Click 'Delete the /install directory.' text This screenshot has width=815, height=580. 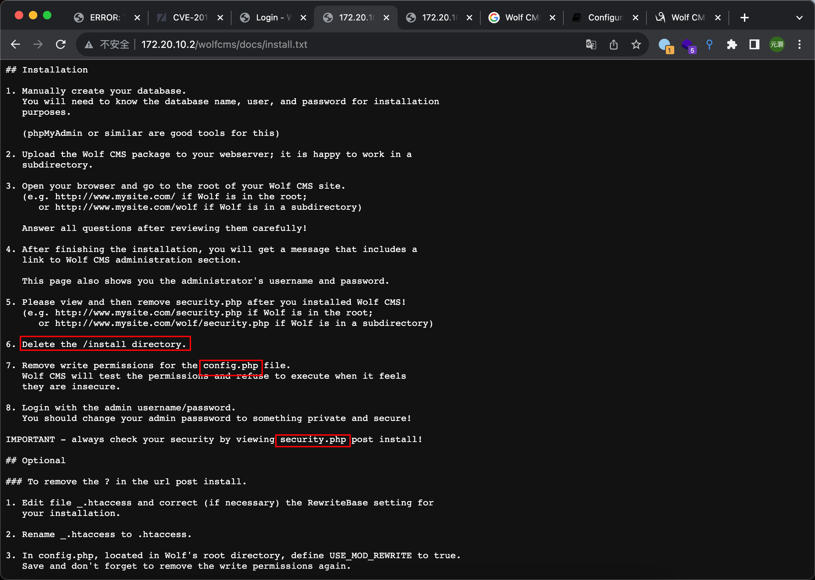click(x=104, y=344)
